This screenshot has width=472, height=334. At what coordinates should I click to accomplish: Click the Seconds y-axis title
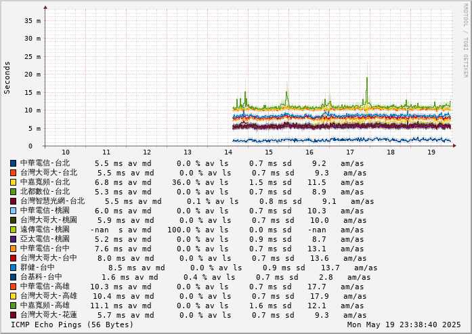click(x=7, y=78)
